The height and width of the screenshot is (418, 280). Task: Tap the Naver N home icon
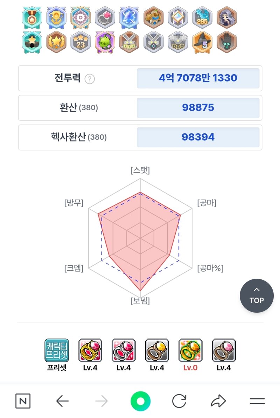(x=23, y=401)
